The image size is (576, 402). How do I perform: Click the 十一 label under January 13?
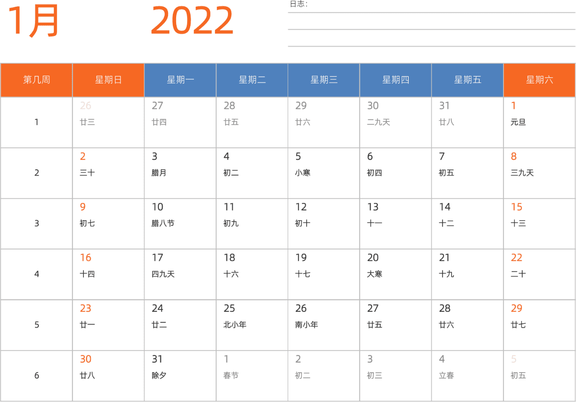click(375, 224)
